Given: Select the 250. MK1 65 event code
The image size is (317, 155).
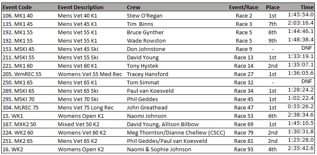Looking at the screenshot, I should (x=18, y=83).
